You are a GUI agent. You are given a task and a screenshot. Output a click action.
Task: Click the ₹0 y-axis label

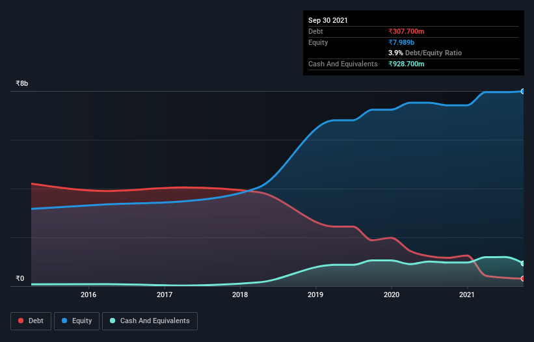[x=20, y=278]
